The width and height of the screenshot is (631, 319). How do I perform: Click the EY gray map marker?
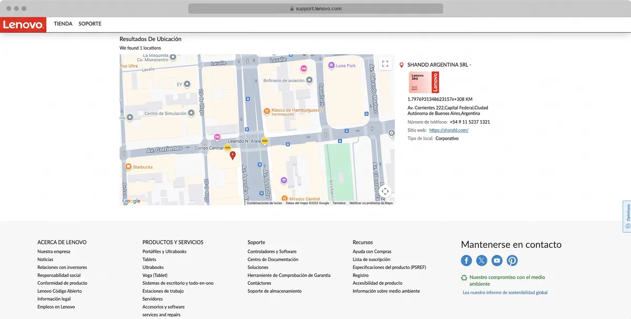[187, 84]
